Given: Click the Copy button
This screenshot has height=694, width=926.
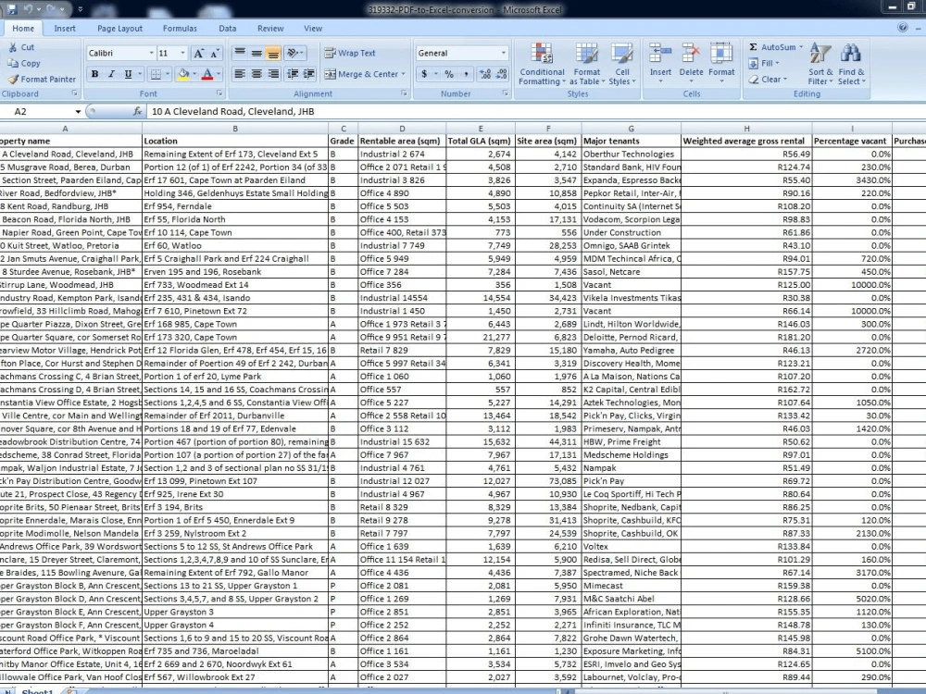Looking at the screenshot, I should (x=24, y=63).
